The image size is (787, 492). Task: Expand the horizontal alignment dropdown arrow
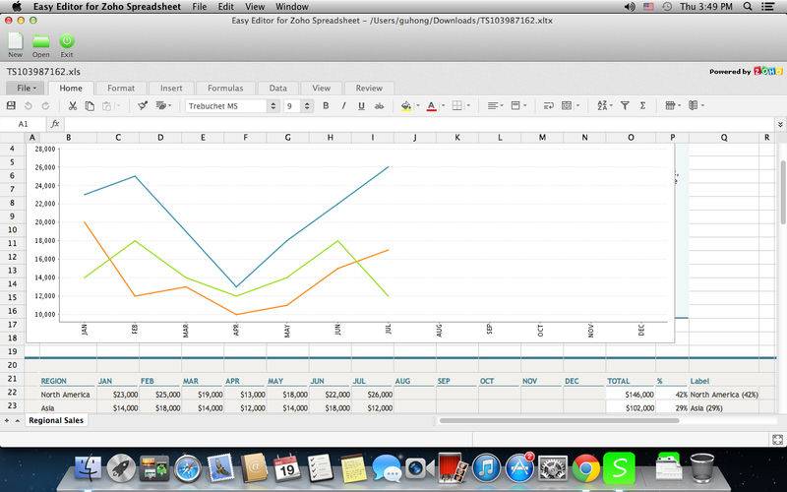[x=502, y=105]
